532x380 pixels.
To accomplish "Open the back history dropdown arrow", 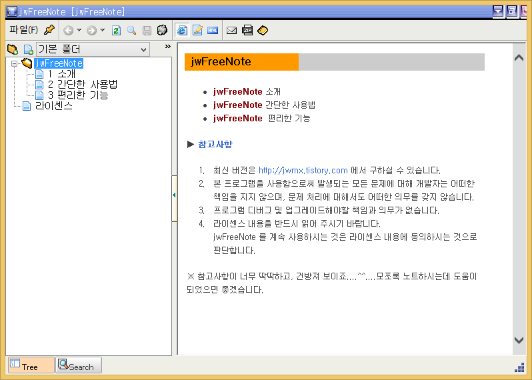I will pos(79,30).
